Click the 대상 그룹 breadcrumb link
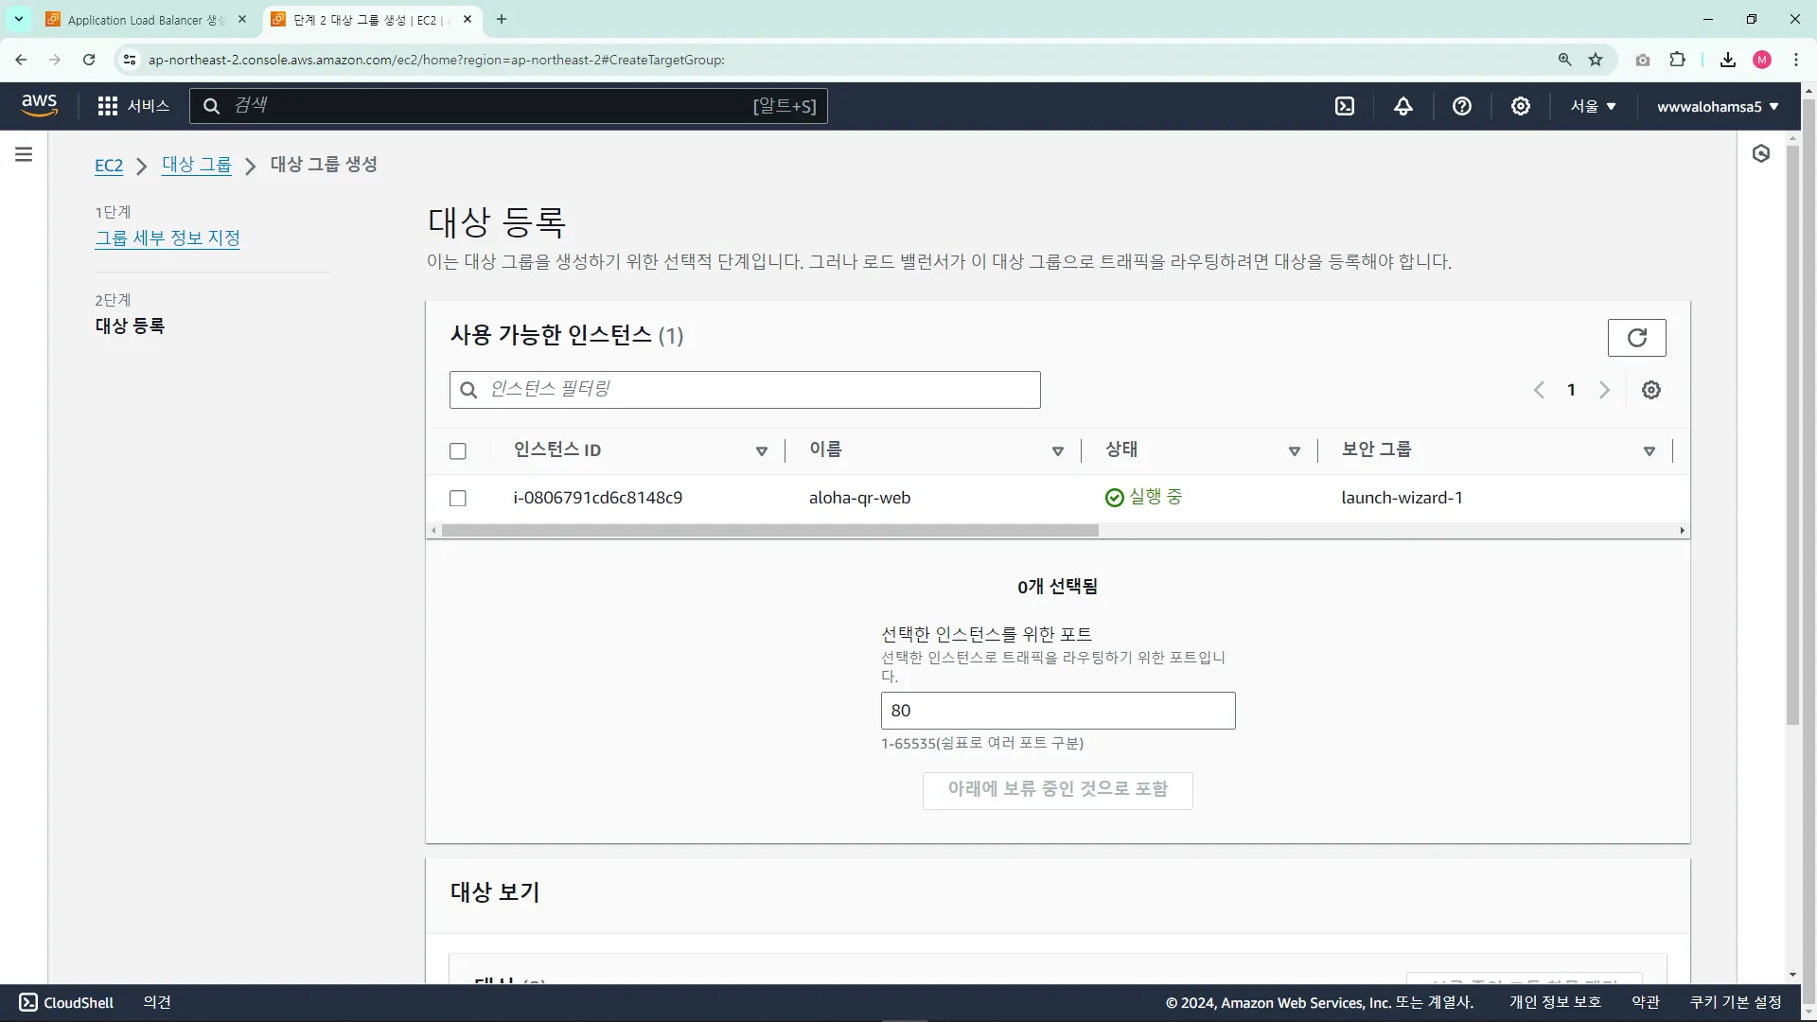1817x1022 pixels. pyautogui.click(x=196, y=165)
